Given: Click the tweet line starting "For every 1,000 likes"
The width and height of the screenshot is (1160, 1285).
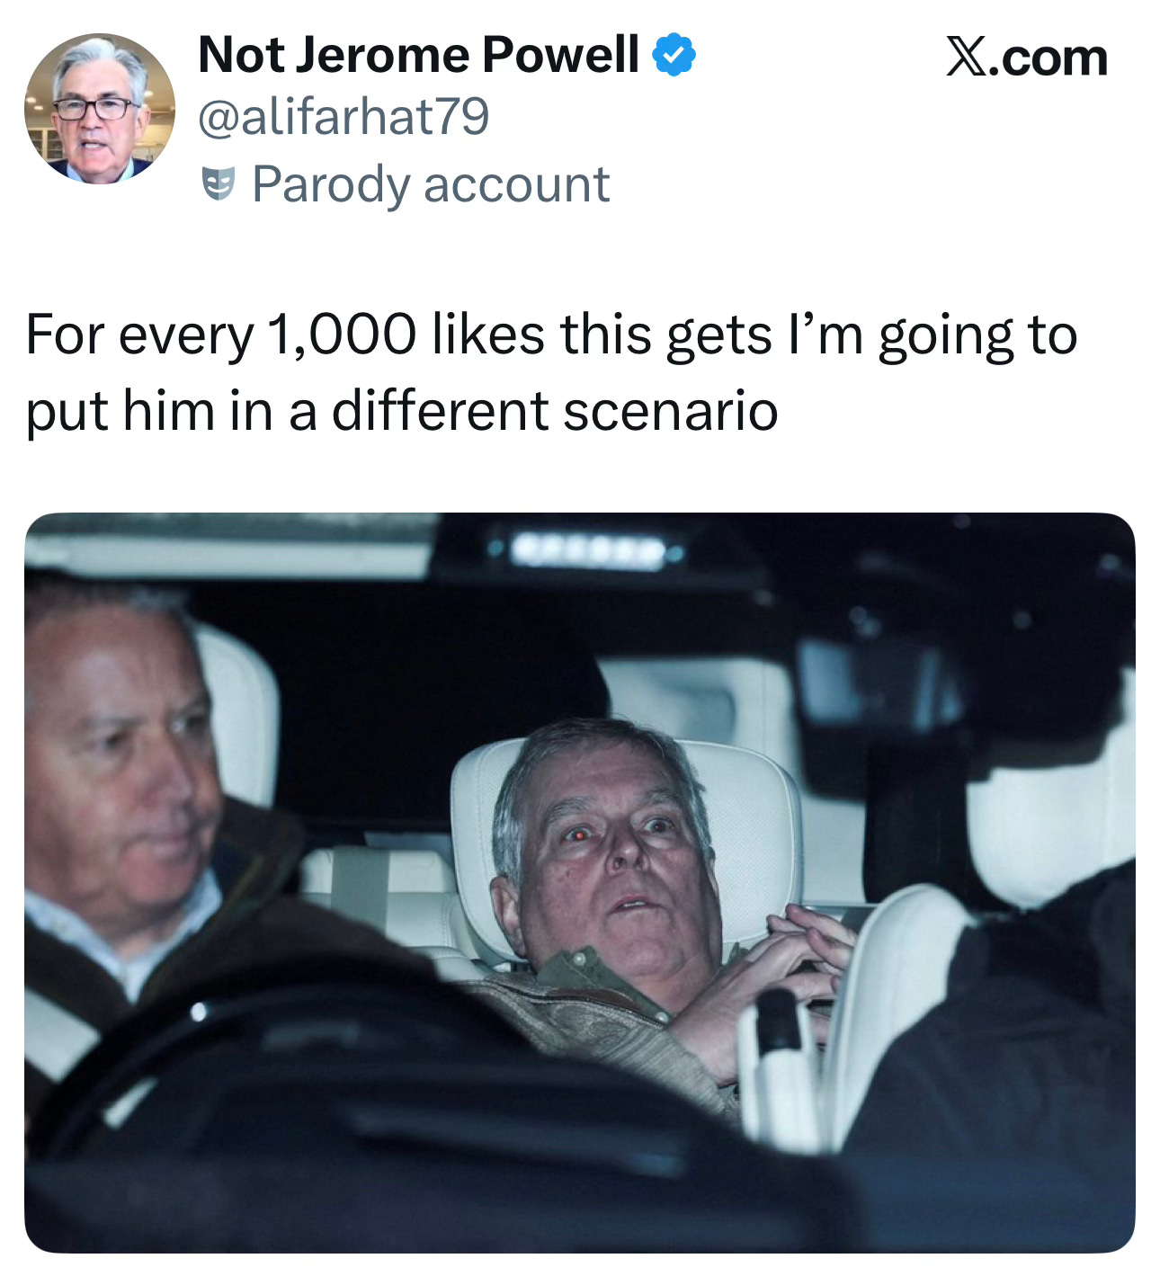Looking at the screenshot, I should coord(551,335).
